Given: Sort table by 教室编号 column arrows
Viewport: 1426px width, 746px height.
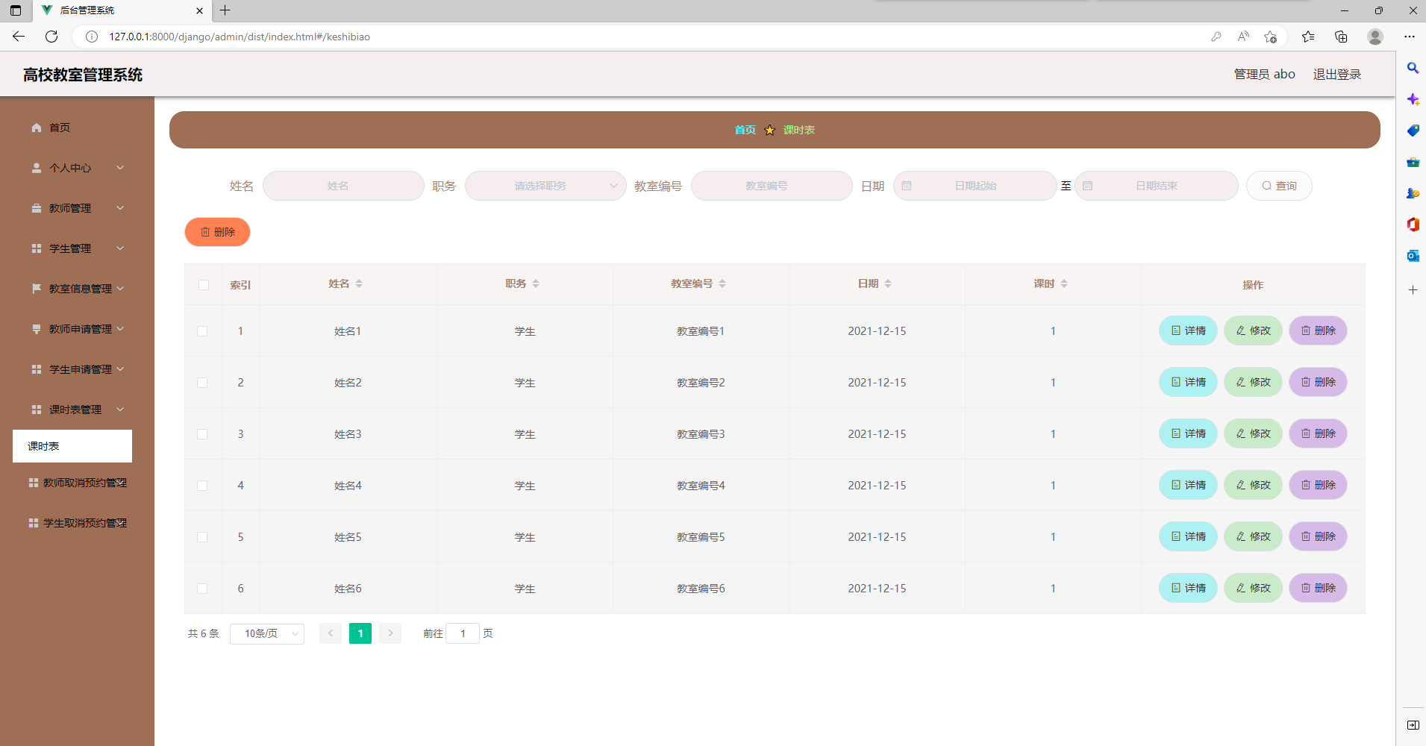Looking at the screenshot, I should (x=722, y=283).
